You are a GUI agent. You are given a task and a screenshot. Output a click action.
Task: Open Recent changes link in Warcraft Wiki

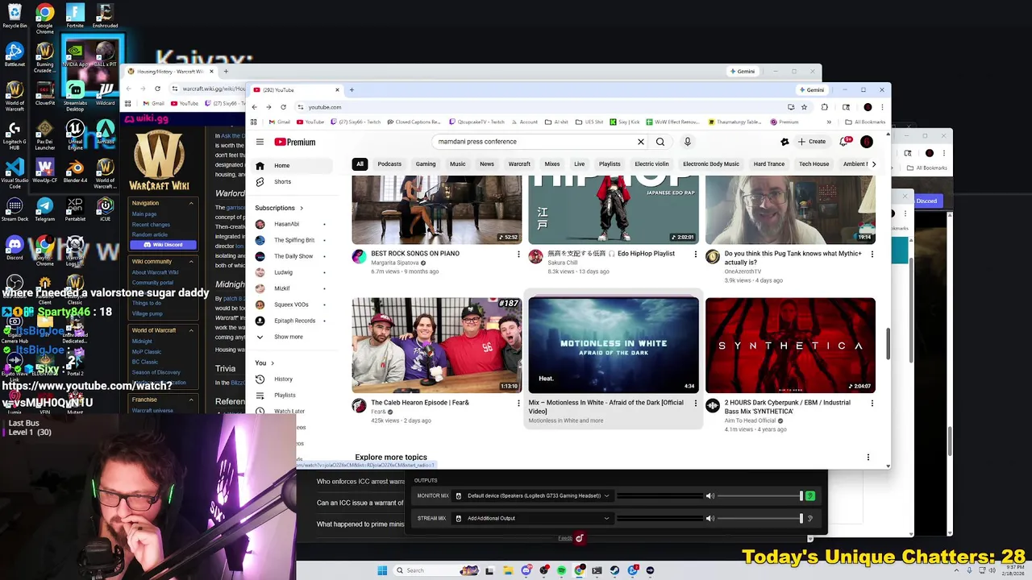[x=151, y=225]
